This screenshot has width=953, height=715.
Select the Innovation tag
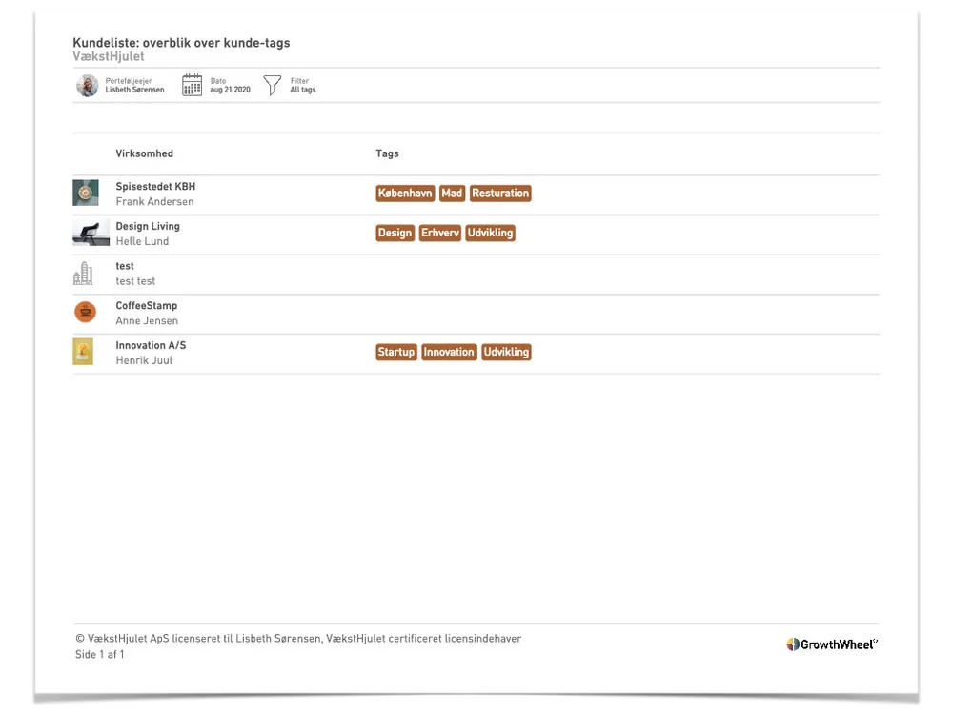[449, 352]
